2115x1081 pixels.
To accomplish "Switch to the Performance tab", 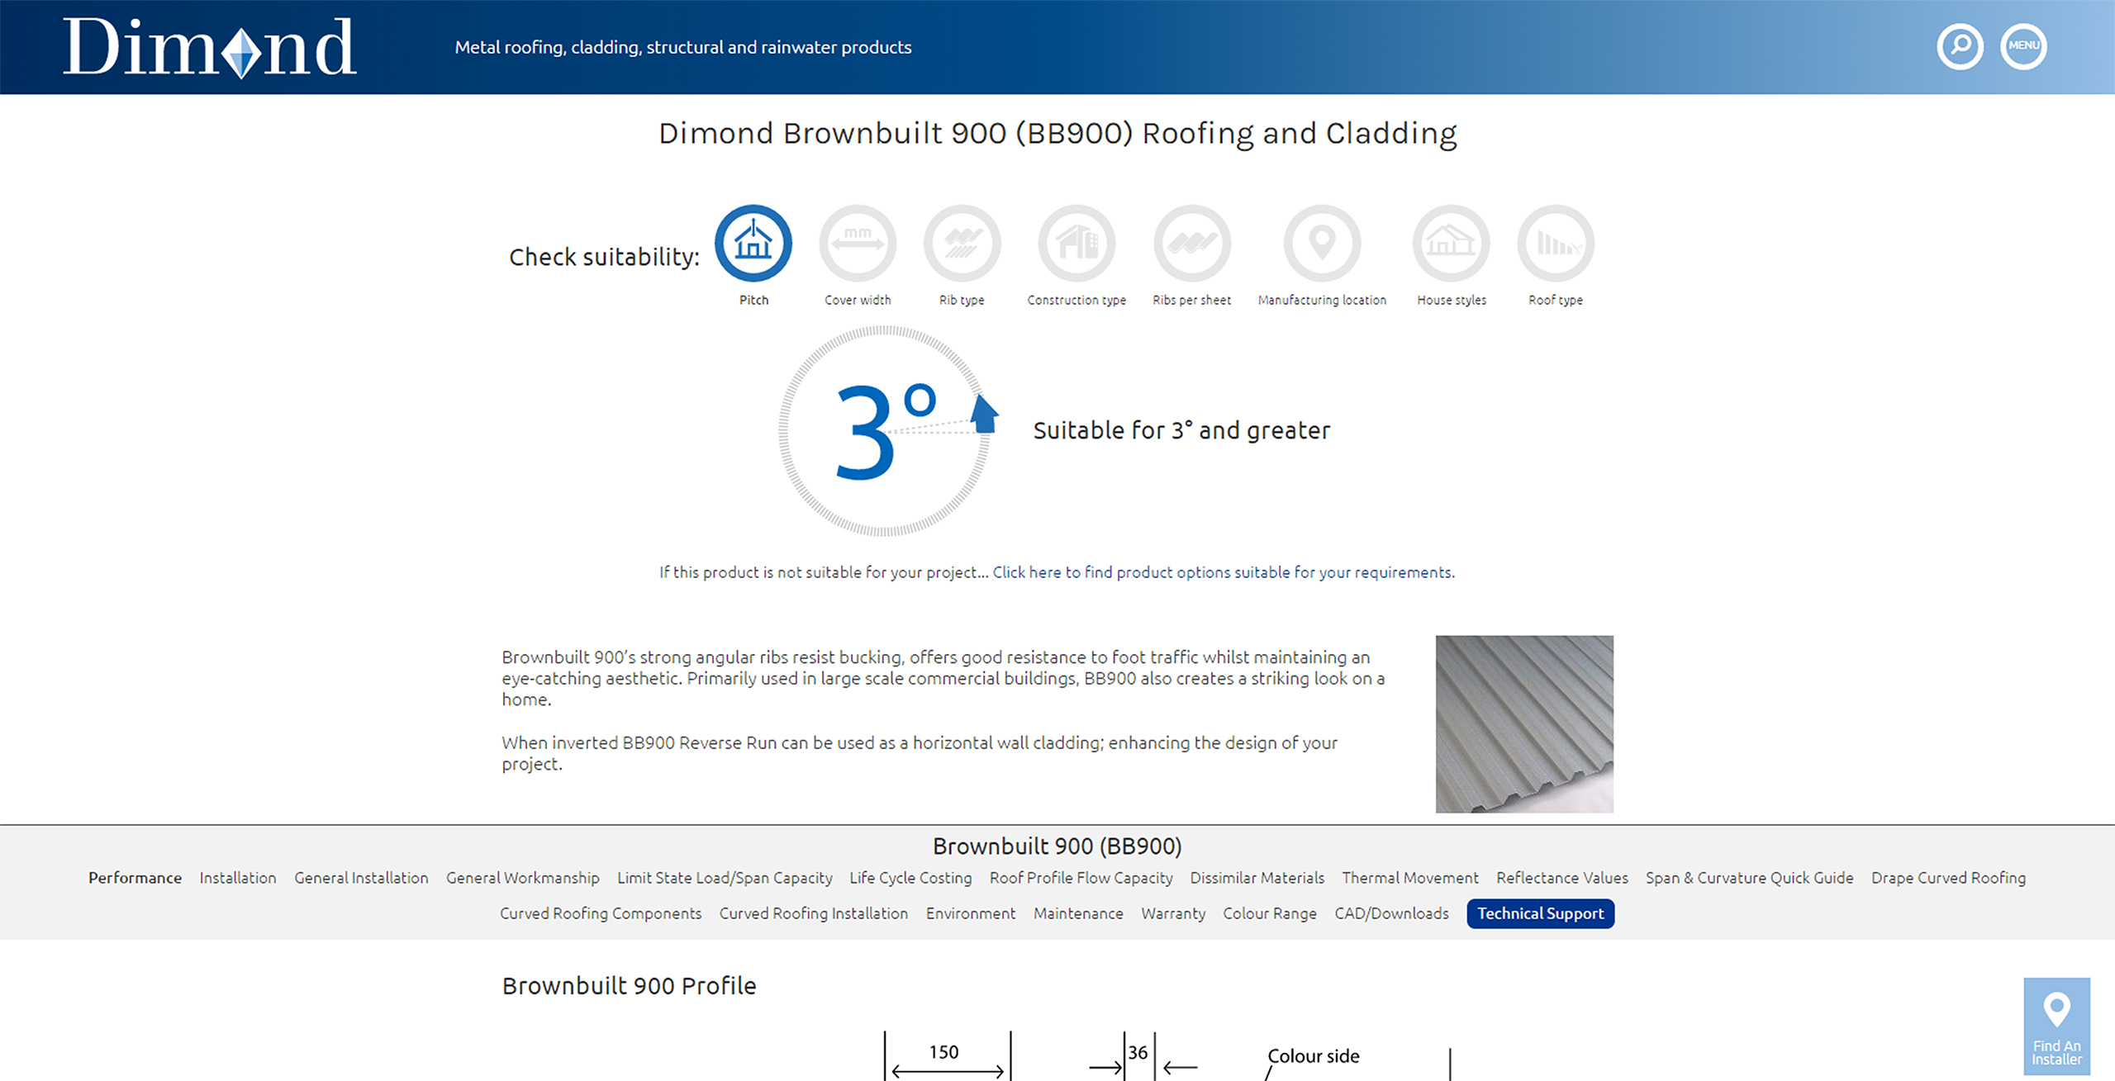I will point(135,878).
